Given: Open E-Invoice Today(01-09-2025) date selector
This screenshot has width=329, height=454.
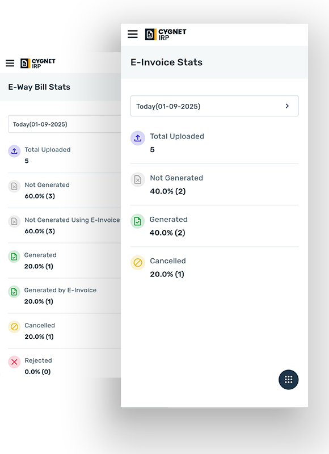Looking at the screenshot, I should (x=214, y=106).
